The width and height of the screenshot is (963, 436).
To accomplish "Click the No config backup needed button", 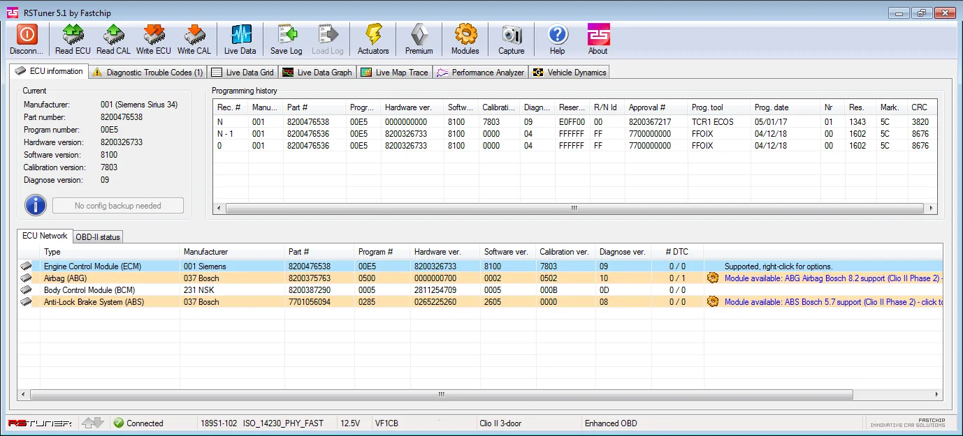I will click(x=118, y=206).
